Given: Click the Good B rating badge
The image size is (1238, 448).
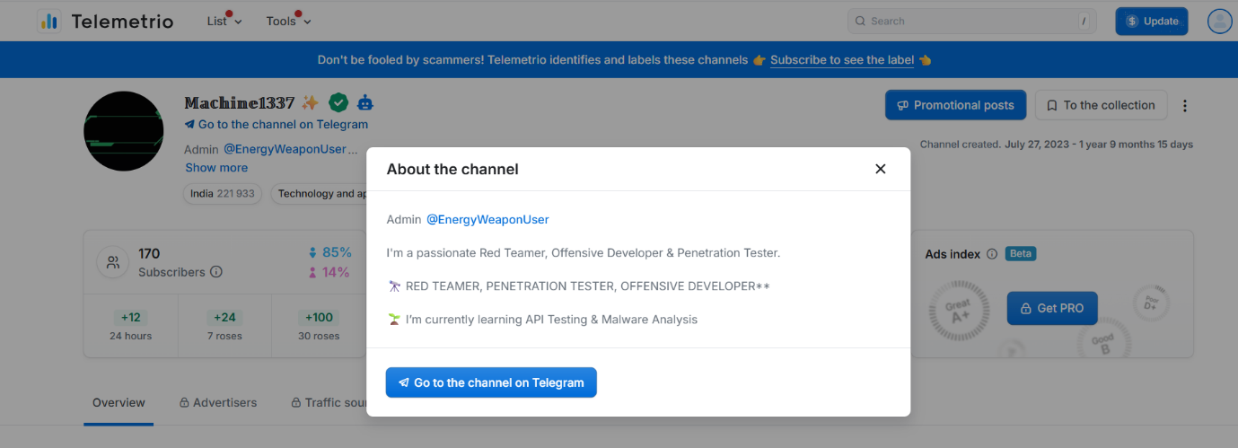Looking at the screenshot, I should pyautogui.click(x=1102, y=343).
